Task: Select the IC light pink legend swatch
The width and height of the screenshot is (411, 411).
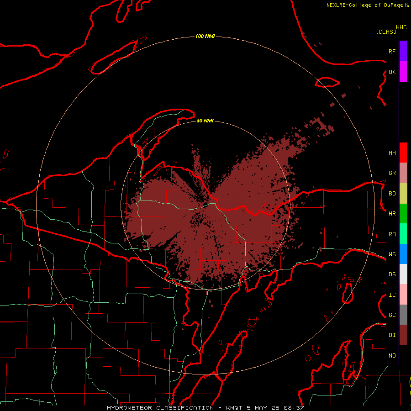Action: click(x=403, y=295)
